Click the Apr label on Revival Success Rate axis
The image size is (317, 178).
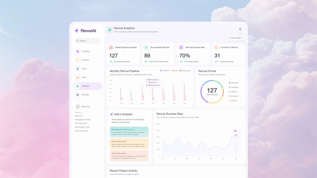(236, 159)
